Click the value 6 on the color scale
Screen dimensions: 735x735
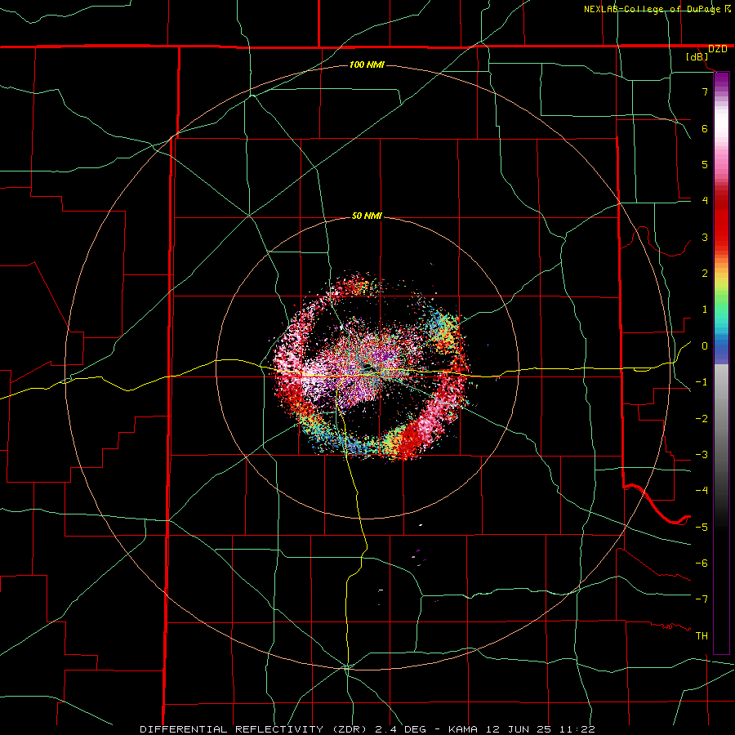(705, 128)
